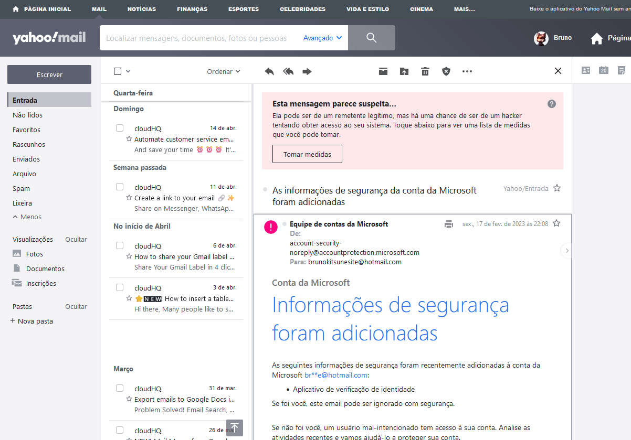Check the 3 de abr. cloudHQ email

pyautogui.click(x=120, y=287)
